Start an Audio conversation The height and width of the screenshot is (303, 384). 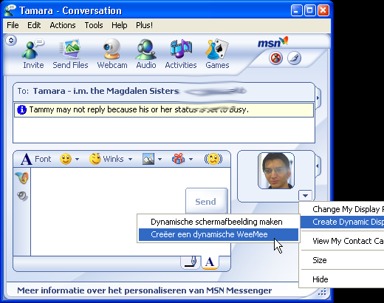click(146, 53)
